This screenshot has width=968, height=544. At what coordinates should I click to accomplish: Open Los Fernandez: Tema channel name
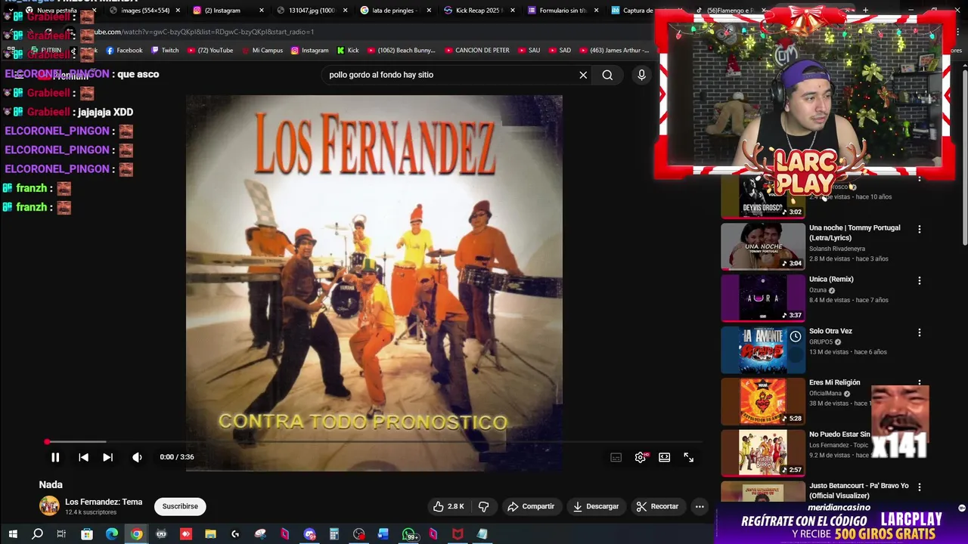104,502
